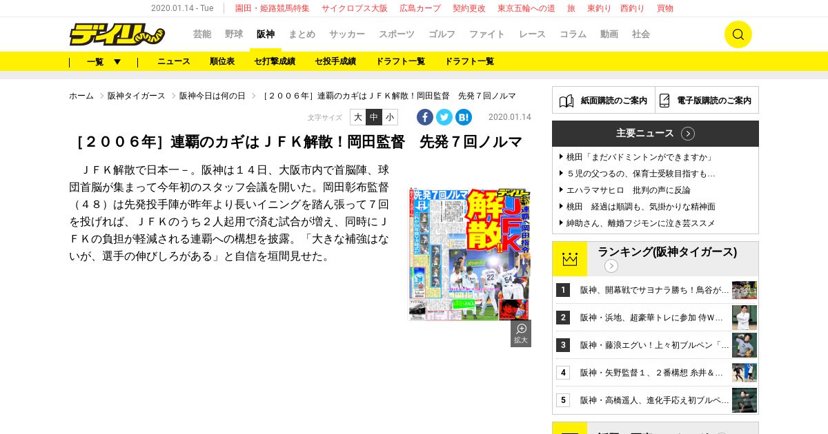Open the ファイト navigation tab
The height and width of the screenshot is (434, 828).
pos(487,34)
